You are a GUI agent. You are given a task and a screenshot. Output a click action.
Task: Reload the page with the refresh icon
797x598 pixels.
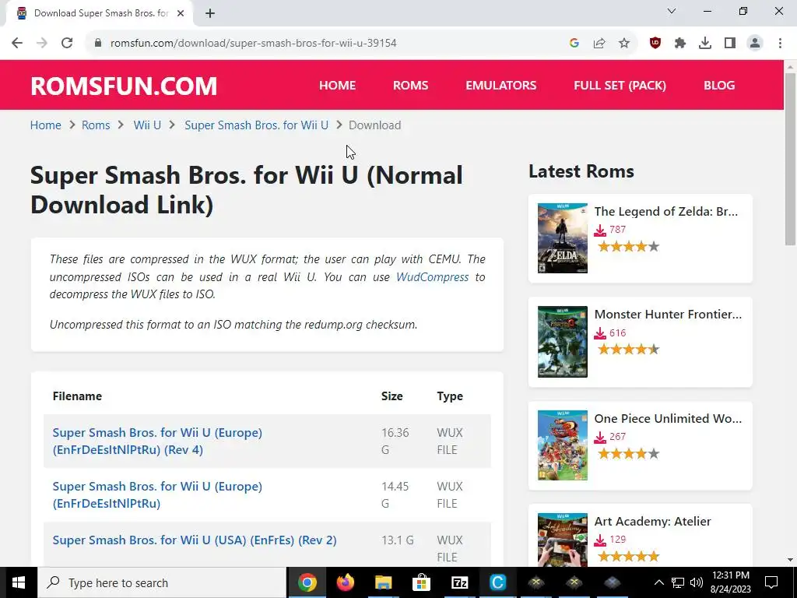pyautogui.click(x=67, y=43)
